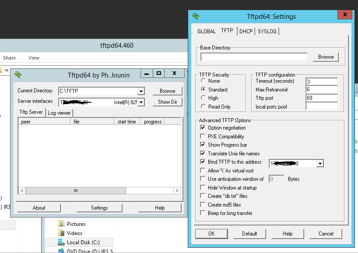Restore Default settings
The width and height of the screenshot is (358, 253).
tap(249, 234)
